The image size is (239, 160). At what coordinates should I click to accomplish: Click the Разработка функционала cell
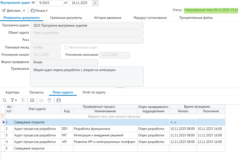[105, 129]
